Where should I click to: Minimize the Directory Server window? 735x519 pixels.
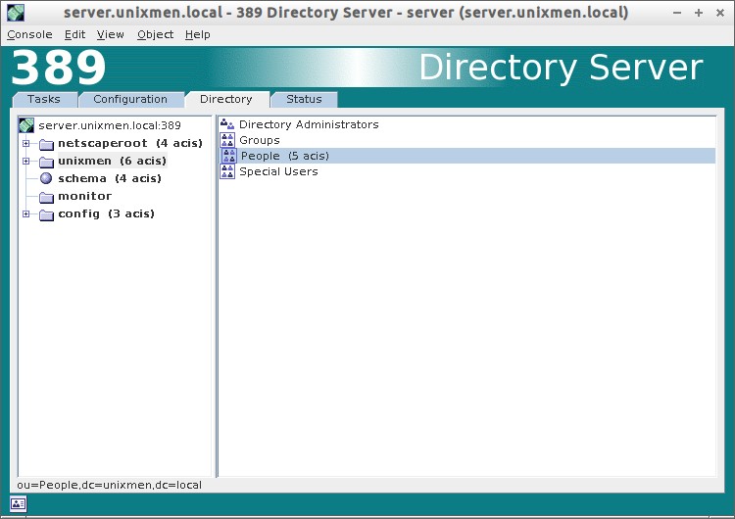click(677, 13)
